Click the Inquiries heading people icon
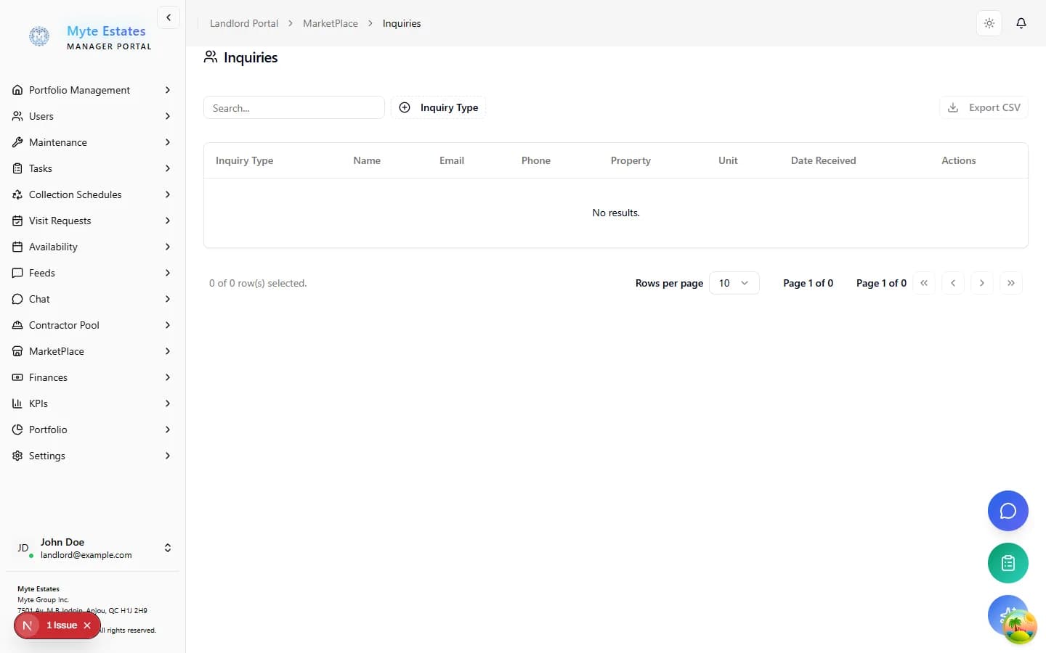The width and height of the screenshot is (1046, 653). [211, 57]
